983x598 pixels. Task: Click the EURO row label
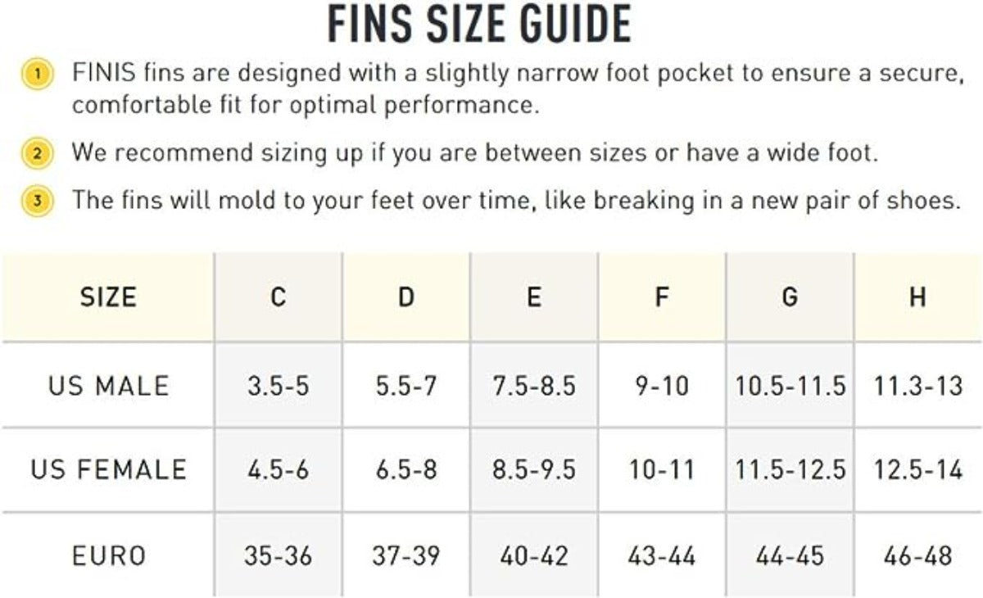tap(108, 556)
